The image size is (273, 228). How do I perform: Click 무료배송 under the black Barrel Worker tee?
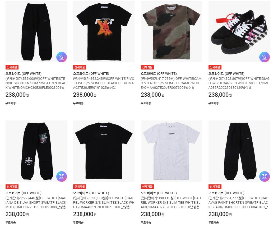pyautogui.click(x=78, y=222)
